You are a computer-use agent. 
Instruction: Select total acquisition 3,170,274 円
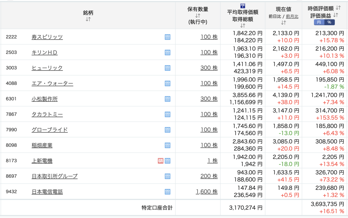[246, 208]
